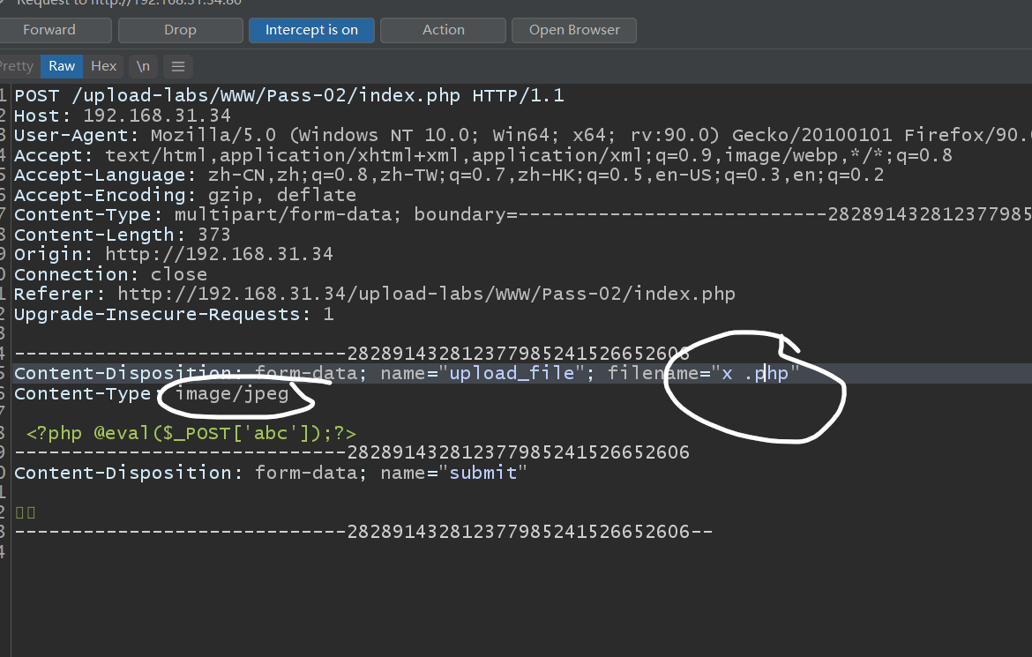Click the <?php @eval payload line
Viewport: 1032px width, 657px height.
pos(191,433)
